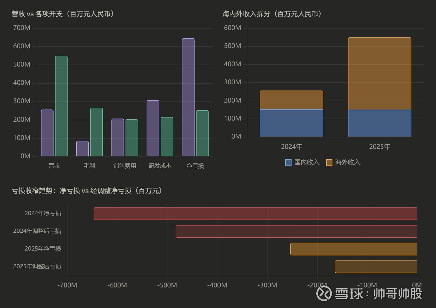Select the purple 营收 bar in the expenses chart

[47, 133]
